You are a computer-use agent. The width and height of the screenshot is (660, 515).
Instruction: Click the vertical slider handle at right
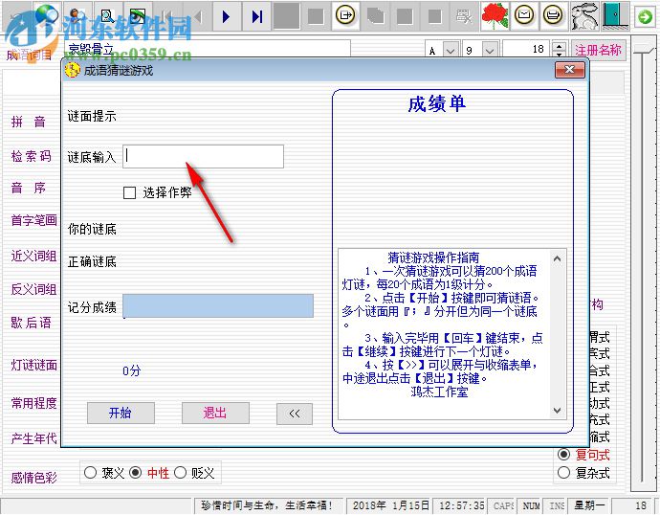pos(642,50)
